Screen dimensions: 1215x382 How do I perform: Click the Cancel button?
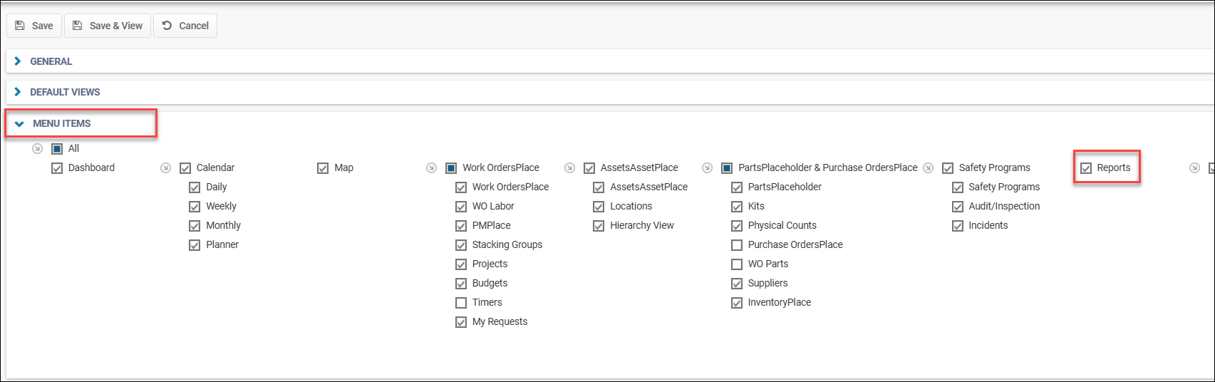coord(185,26)
